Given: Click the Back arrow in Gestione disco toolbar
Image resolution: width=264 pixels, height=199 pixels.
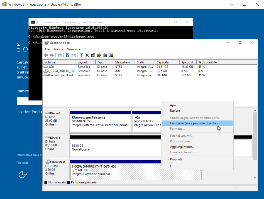Looking at the screenshot, I should [46, 55].
